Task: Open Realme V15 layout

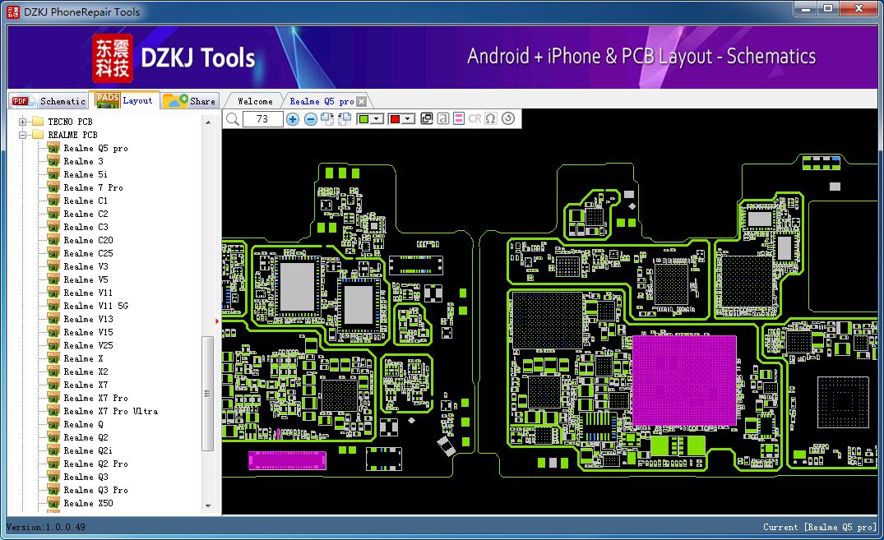Action: [88, 332]
